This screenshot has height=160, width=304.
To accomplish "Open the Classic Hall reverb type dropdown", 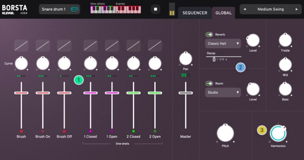I will pos(223,44).
